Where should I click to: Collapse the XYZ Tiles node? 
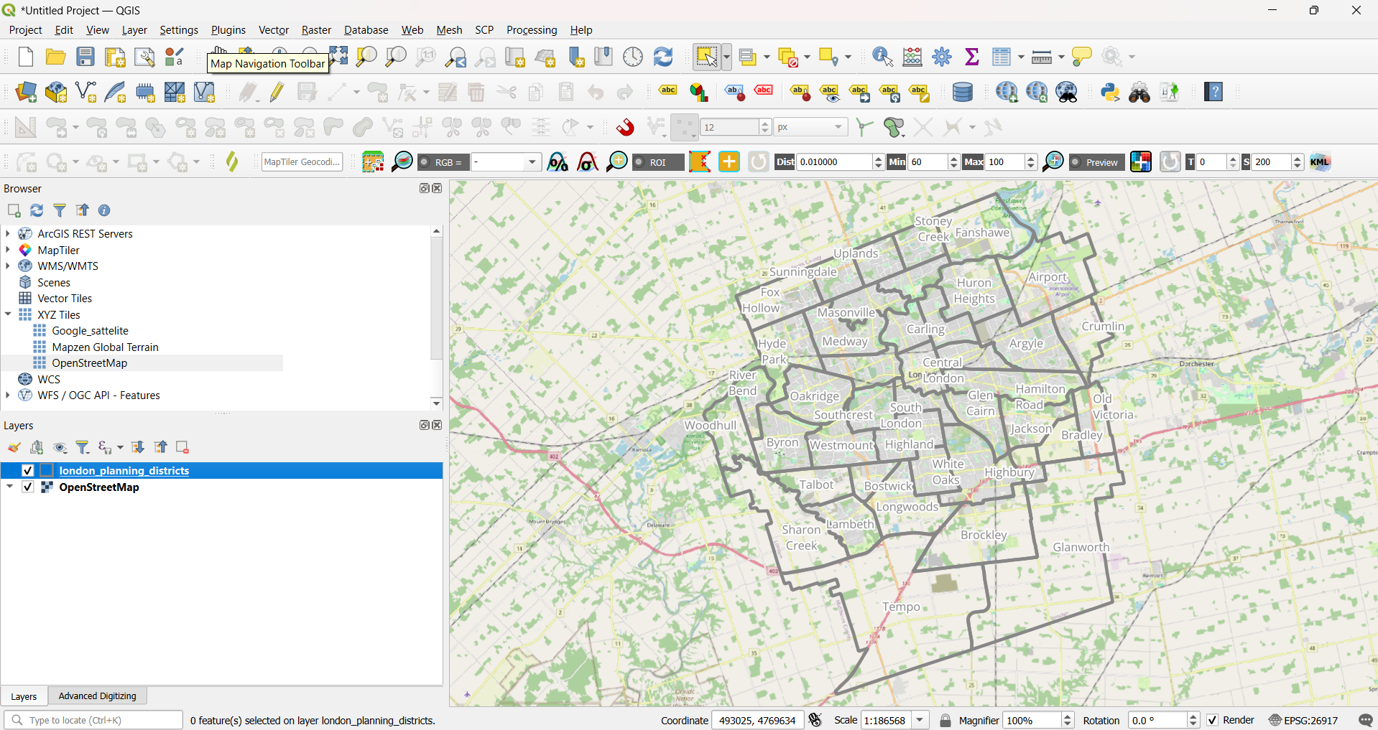coord(8,314)
